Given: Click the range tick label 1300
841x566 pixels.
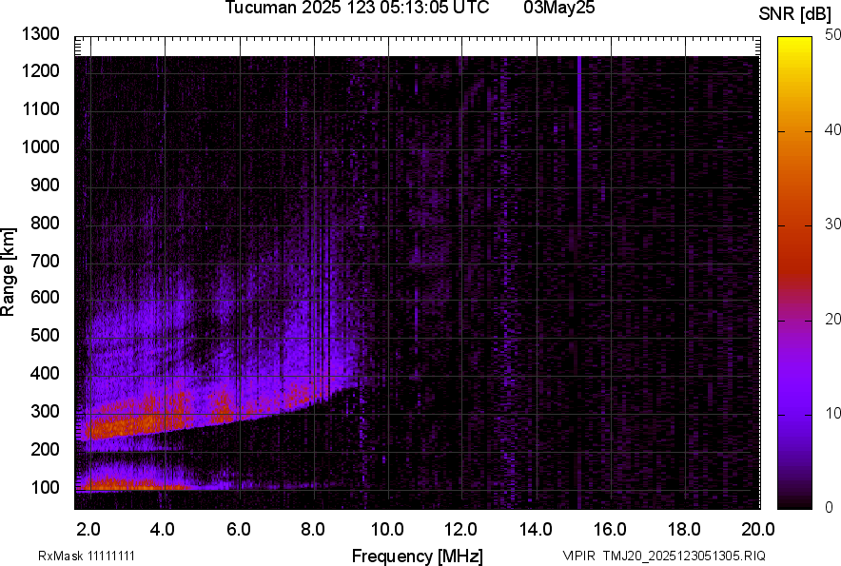Looking at the screenshot, I should click(40, 34).
